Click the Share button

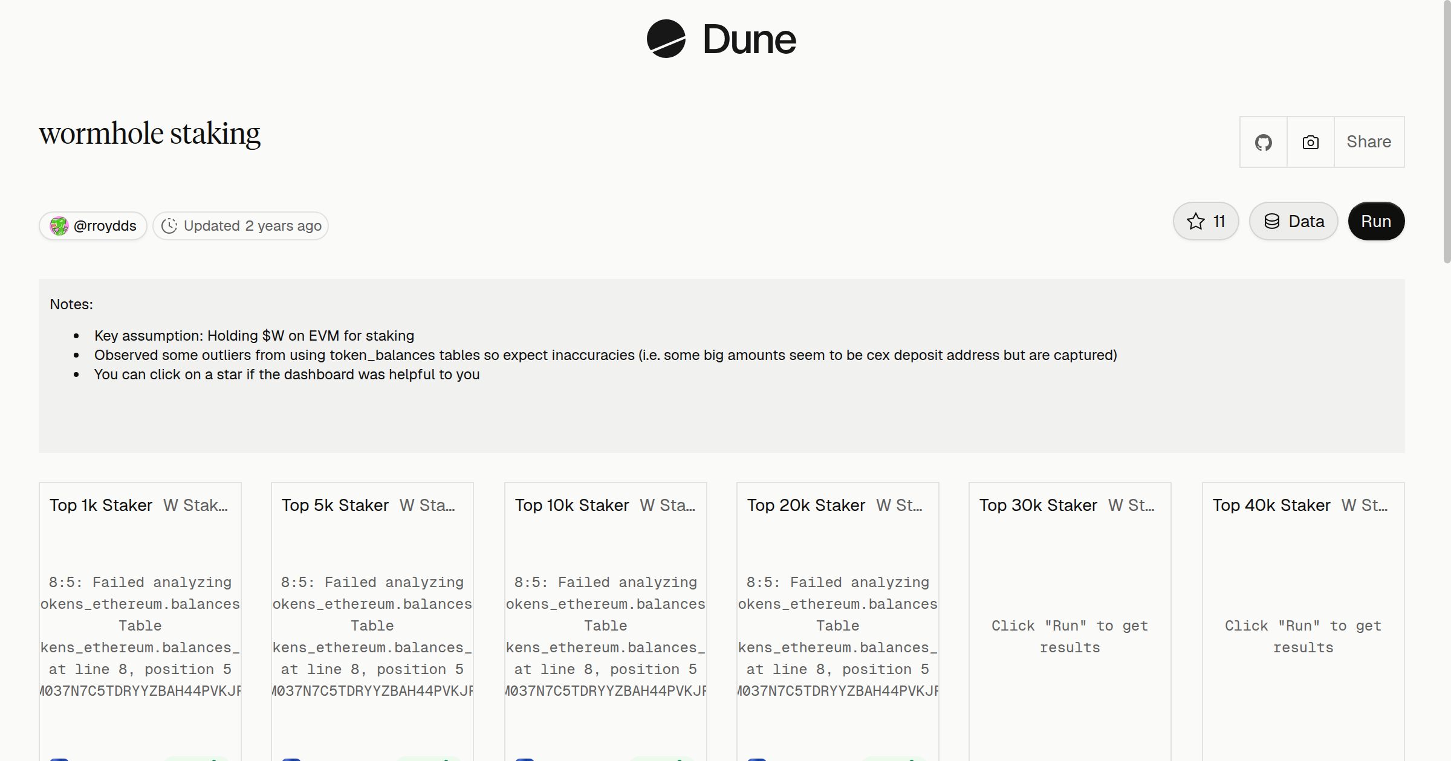1369,142
